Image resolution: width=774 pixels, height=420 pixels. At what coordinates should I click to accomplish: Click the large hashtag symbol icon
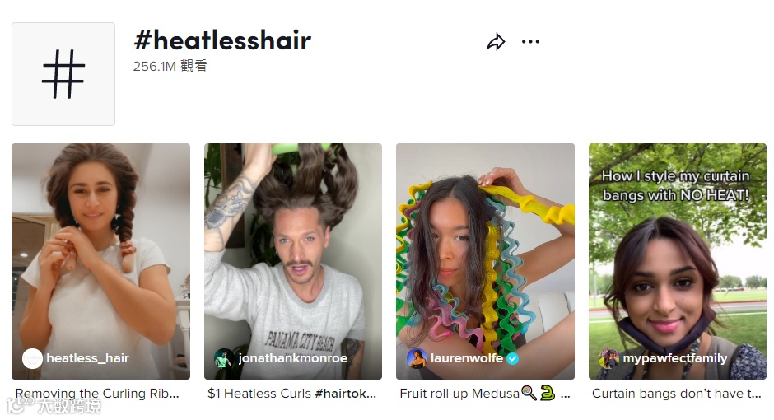pos(63,74)
